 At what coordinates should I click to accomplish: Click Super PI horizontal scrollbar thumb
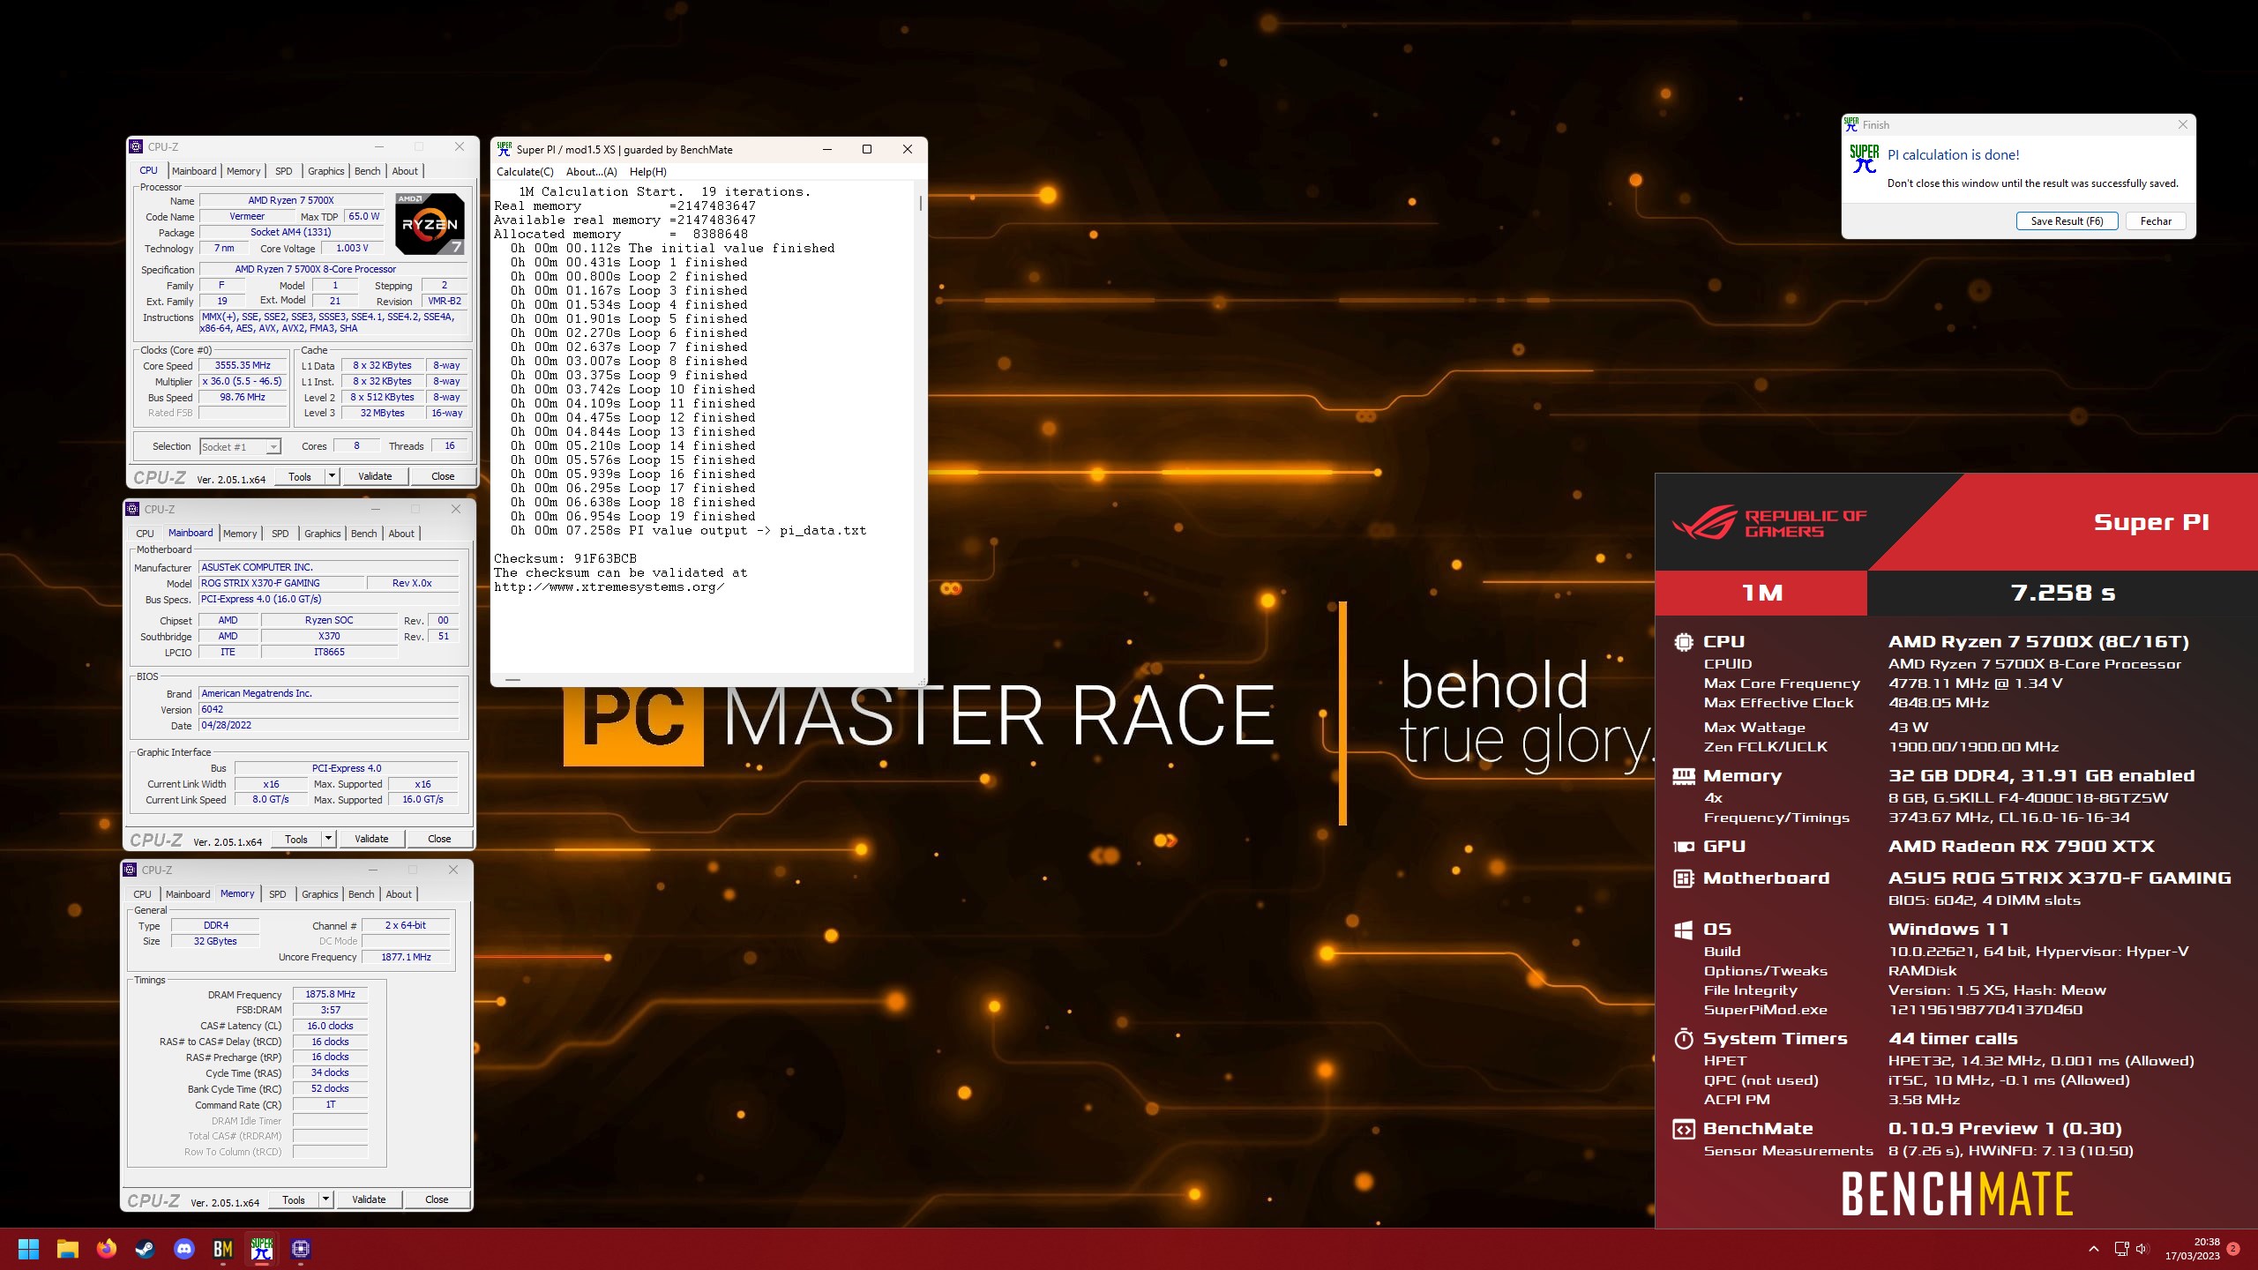coord(512,680)
